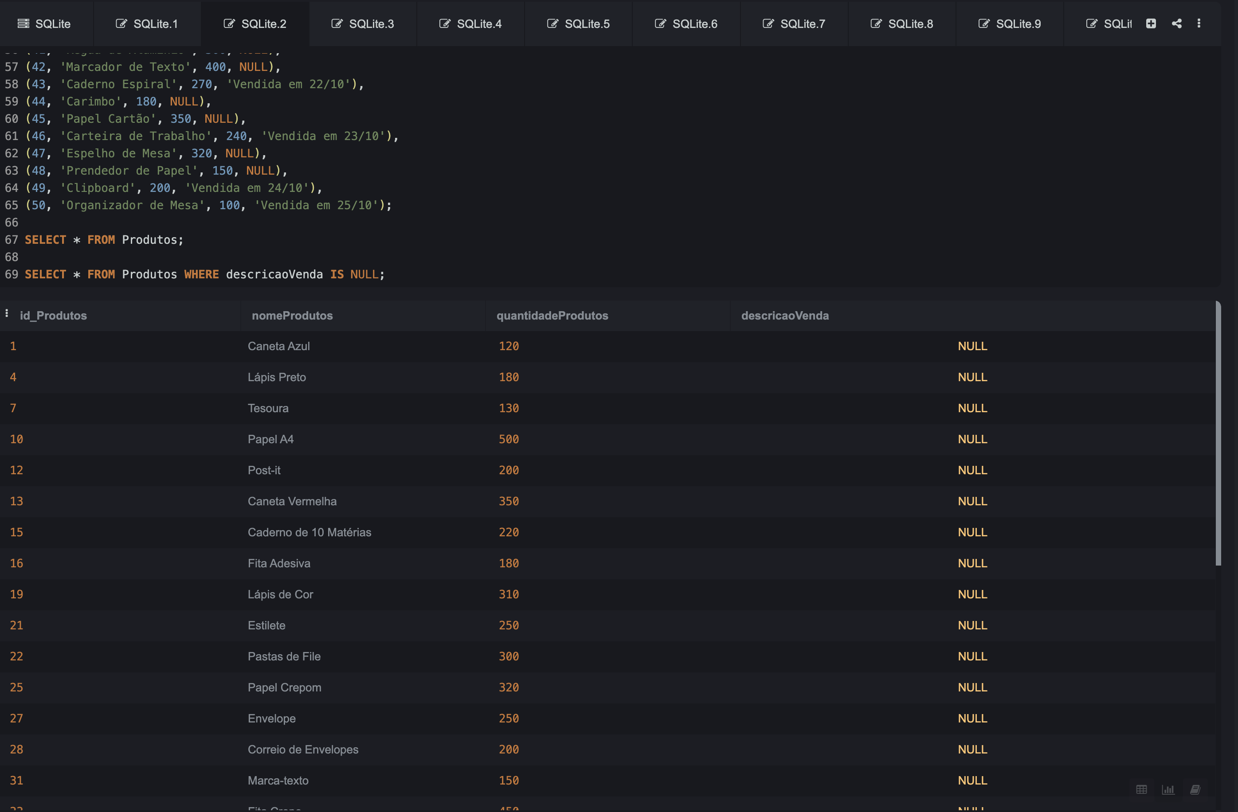The image size is (1238, 812).
Task: Click the 'Caneta Azul' cell
Action: tap(278, 346)
